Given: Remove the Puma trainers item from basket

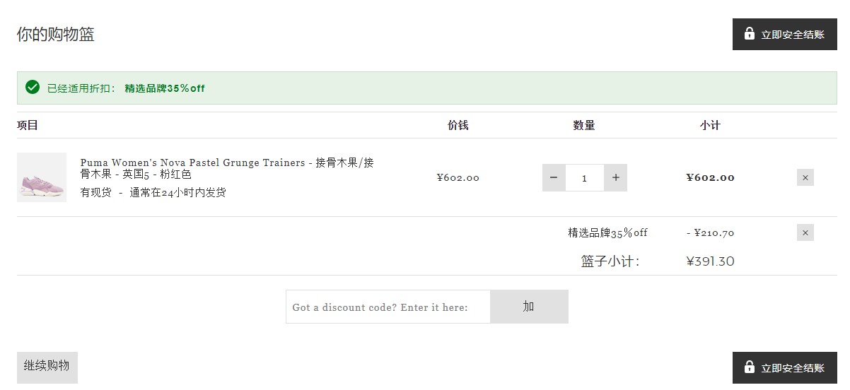Looking at the screenshot, I should 805,177.
